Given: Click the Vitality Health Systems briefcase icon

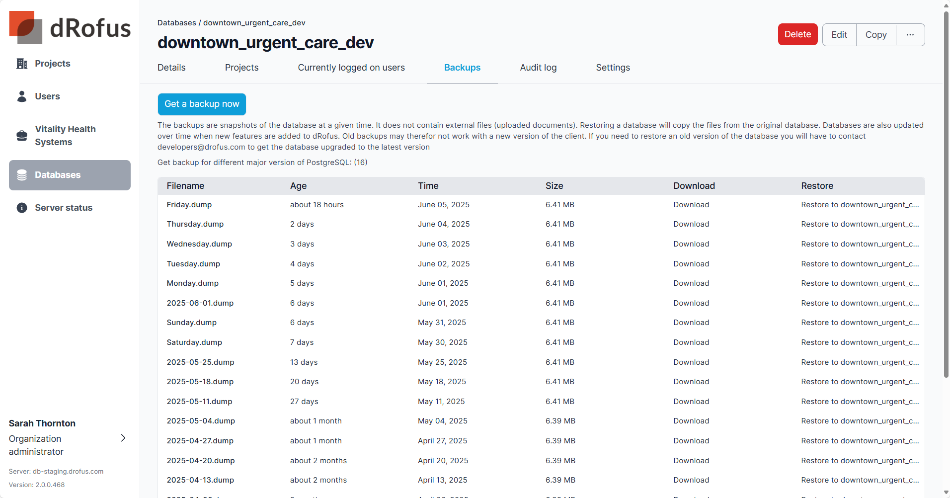Looking at the screenshot, I should click(22, 136).
